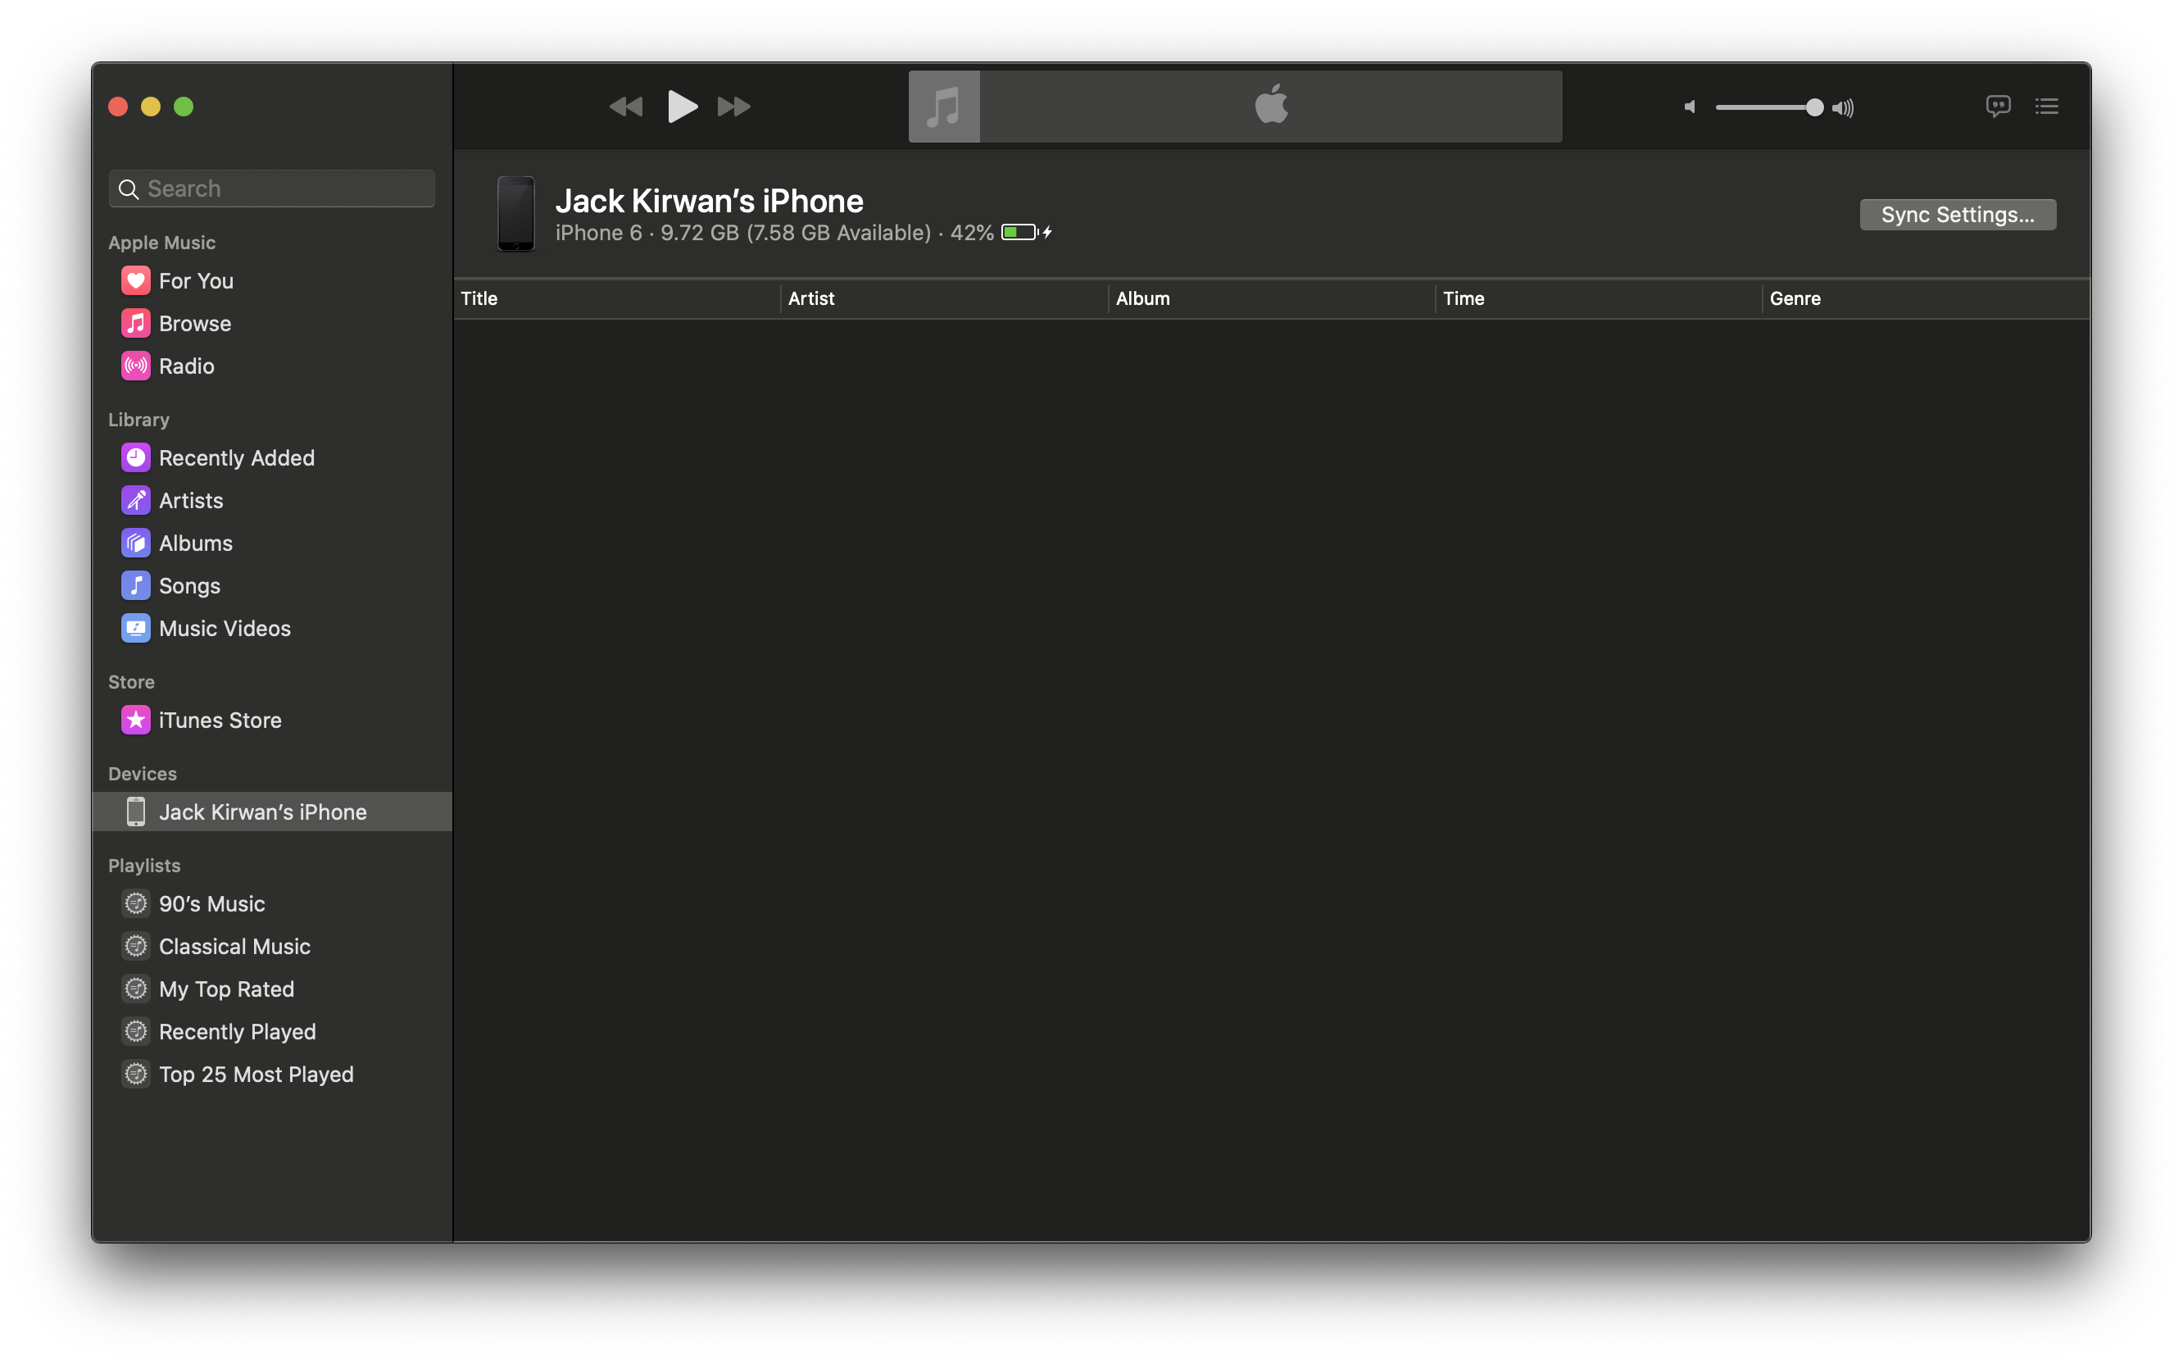This screenshot has width=2183, height=1364.
Task: Show the Up Next queue list icon
Action: (x=2047, y=107)
